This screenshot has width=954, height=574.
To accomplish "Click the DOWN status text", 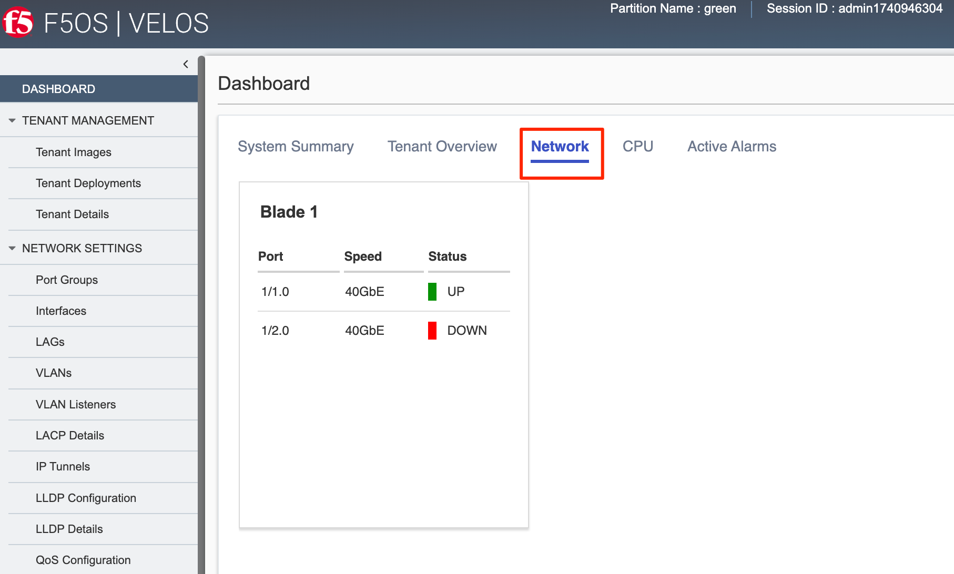I will [467, 331].
